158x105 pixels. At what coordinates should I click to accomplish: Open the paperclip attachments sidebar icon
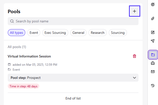pos(153,18)
